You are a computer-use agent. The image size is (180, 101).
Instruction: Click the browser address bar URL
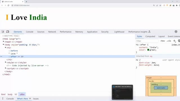22,5
